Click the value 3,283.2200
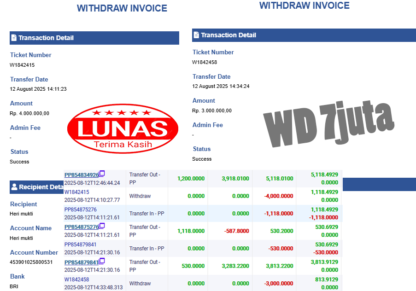This screenshot has width=416, height=291. click(x=235, y=266)
